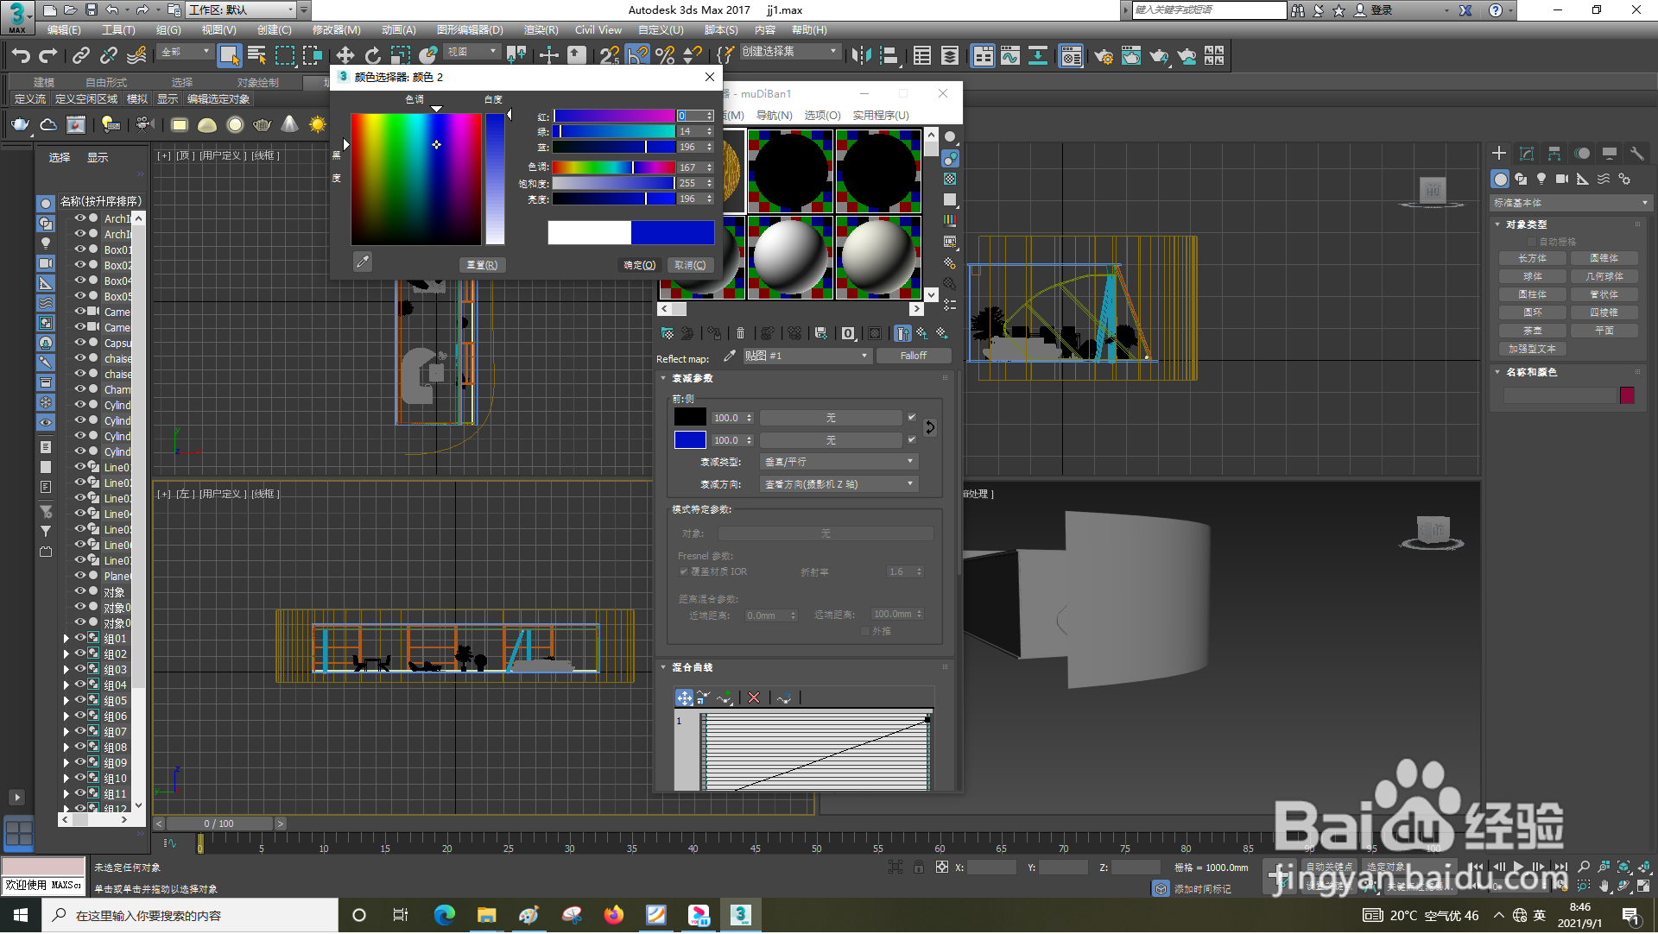The image size is (1658, 934).
Task: Toggle visibility eye of 组05
Action: [x=80, y=700]
